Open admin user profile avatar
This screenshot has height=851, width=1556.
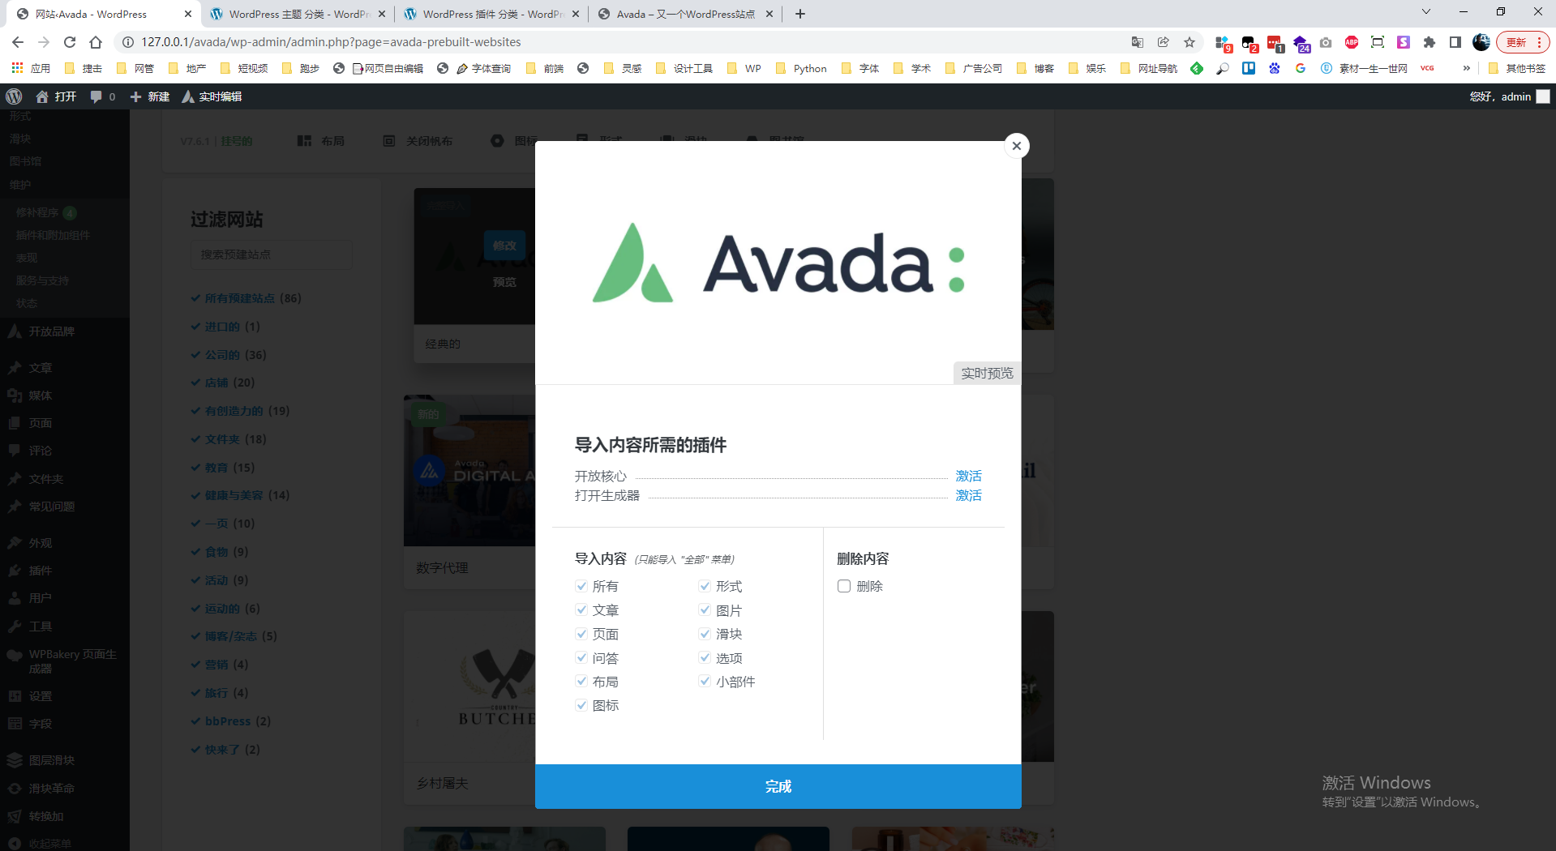pyautogui.click(x=1543, y=96)
